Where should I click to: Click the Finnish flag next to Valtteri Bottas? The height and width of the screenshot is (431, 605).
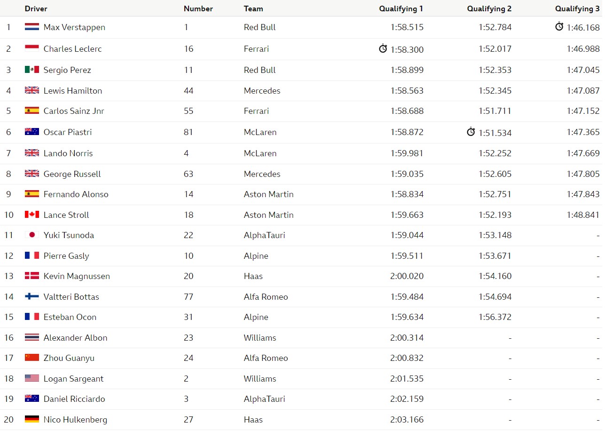coord(32,296)
